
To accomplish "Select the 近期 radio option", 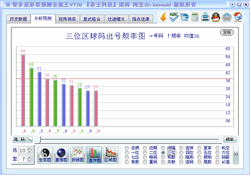I will coord(145,148).
